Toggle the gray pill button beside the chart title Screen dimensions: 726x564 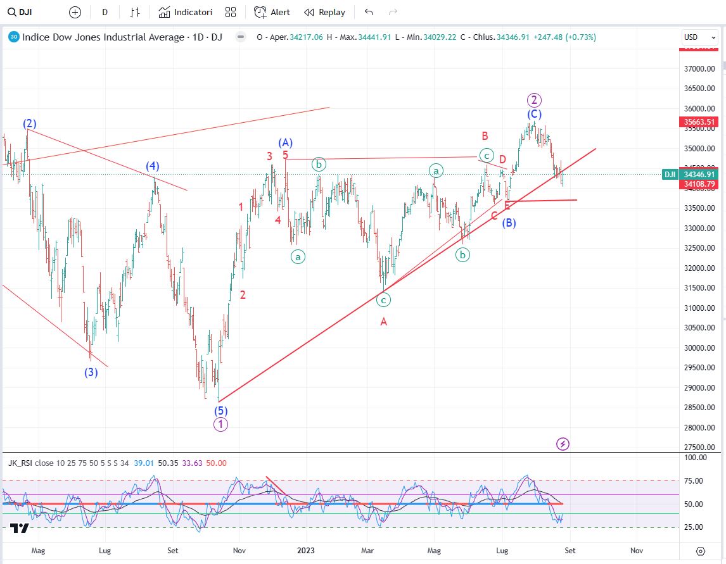tap(241, 37)
